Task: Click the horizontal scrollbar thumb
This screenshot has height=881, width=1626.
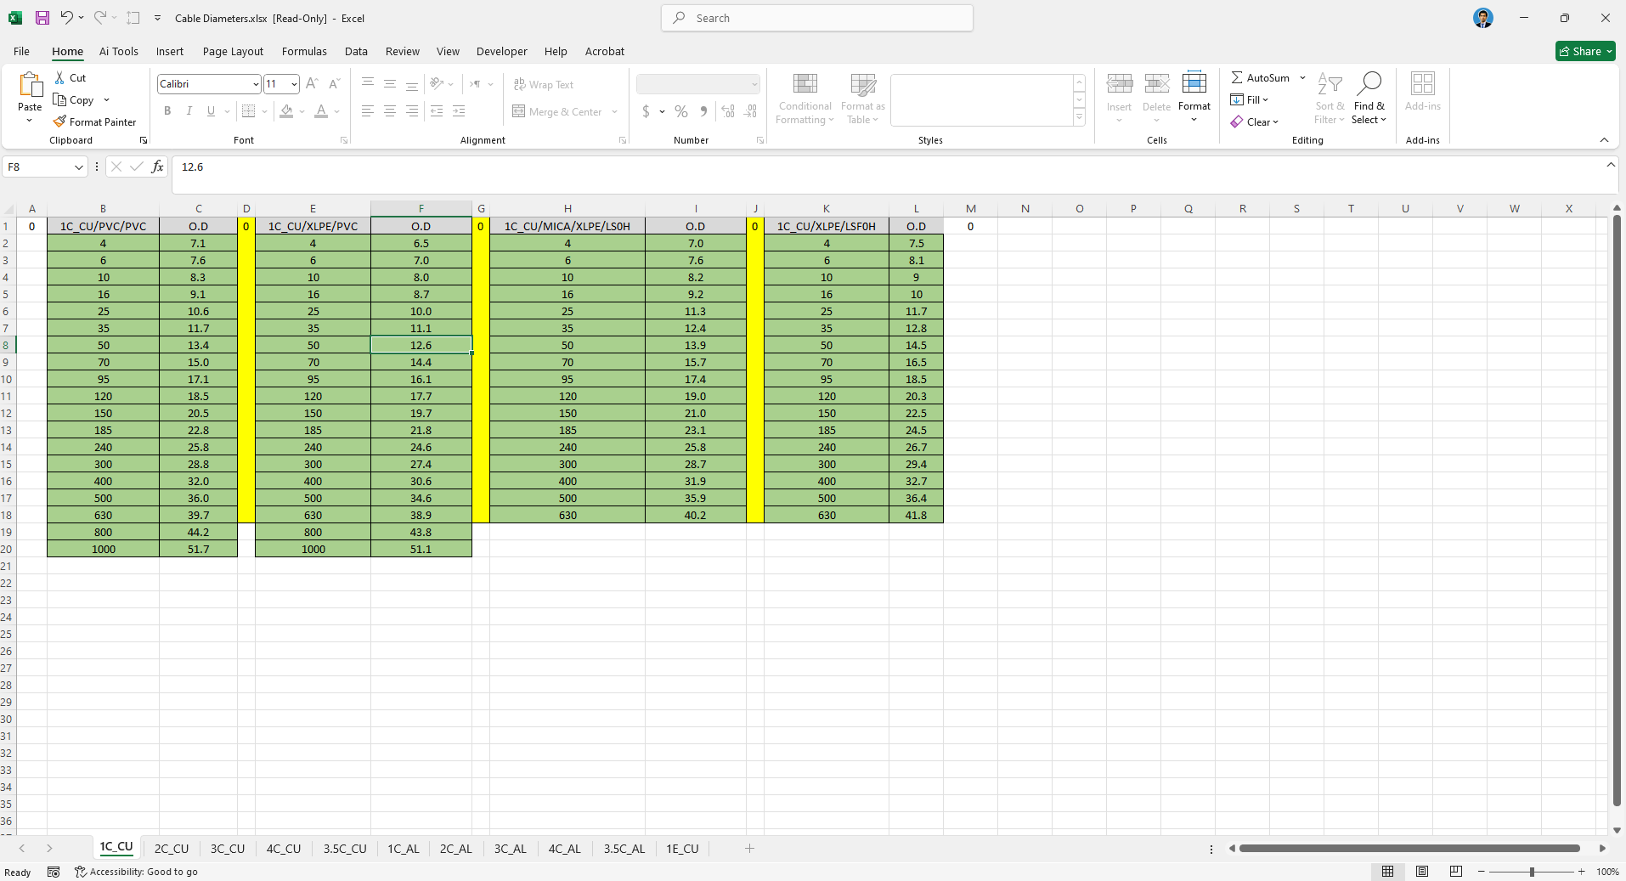Action: [1409, 848]
